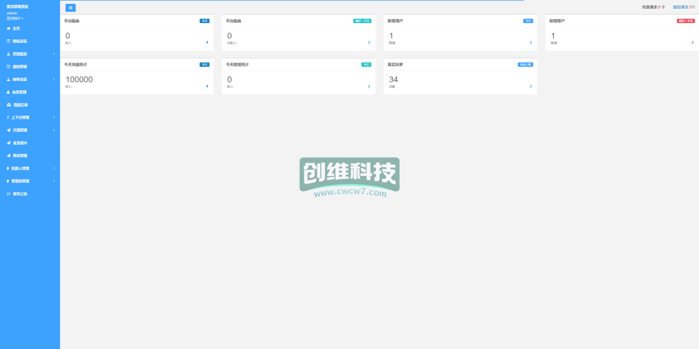Expand the 上下分管理 chevron

(x=54, y=117)
